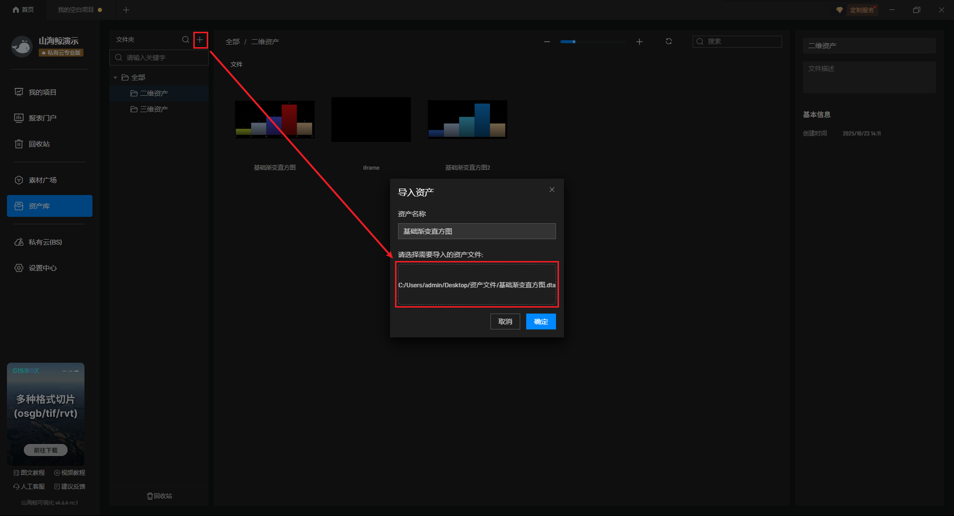Open a new tab with the plus icon
The image size is (954, 516).
point(126,10)
